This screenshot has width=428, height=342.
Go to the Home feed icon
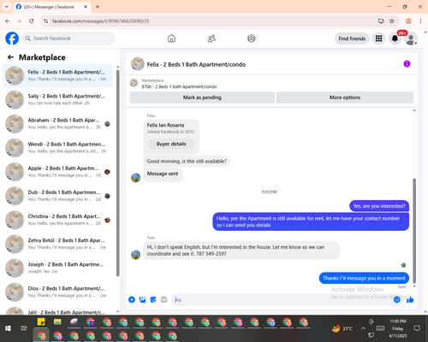171,38
